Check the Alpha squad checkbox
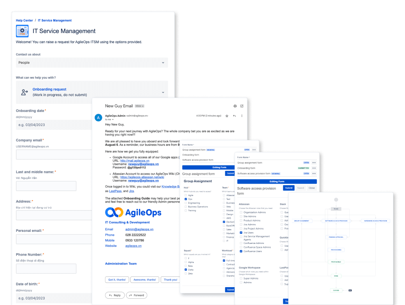This screenshot has height=305, width=405. pos(186,262)
